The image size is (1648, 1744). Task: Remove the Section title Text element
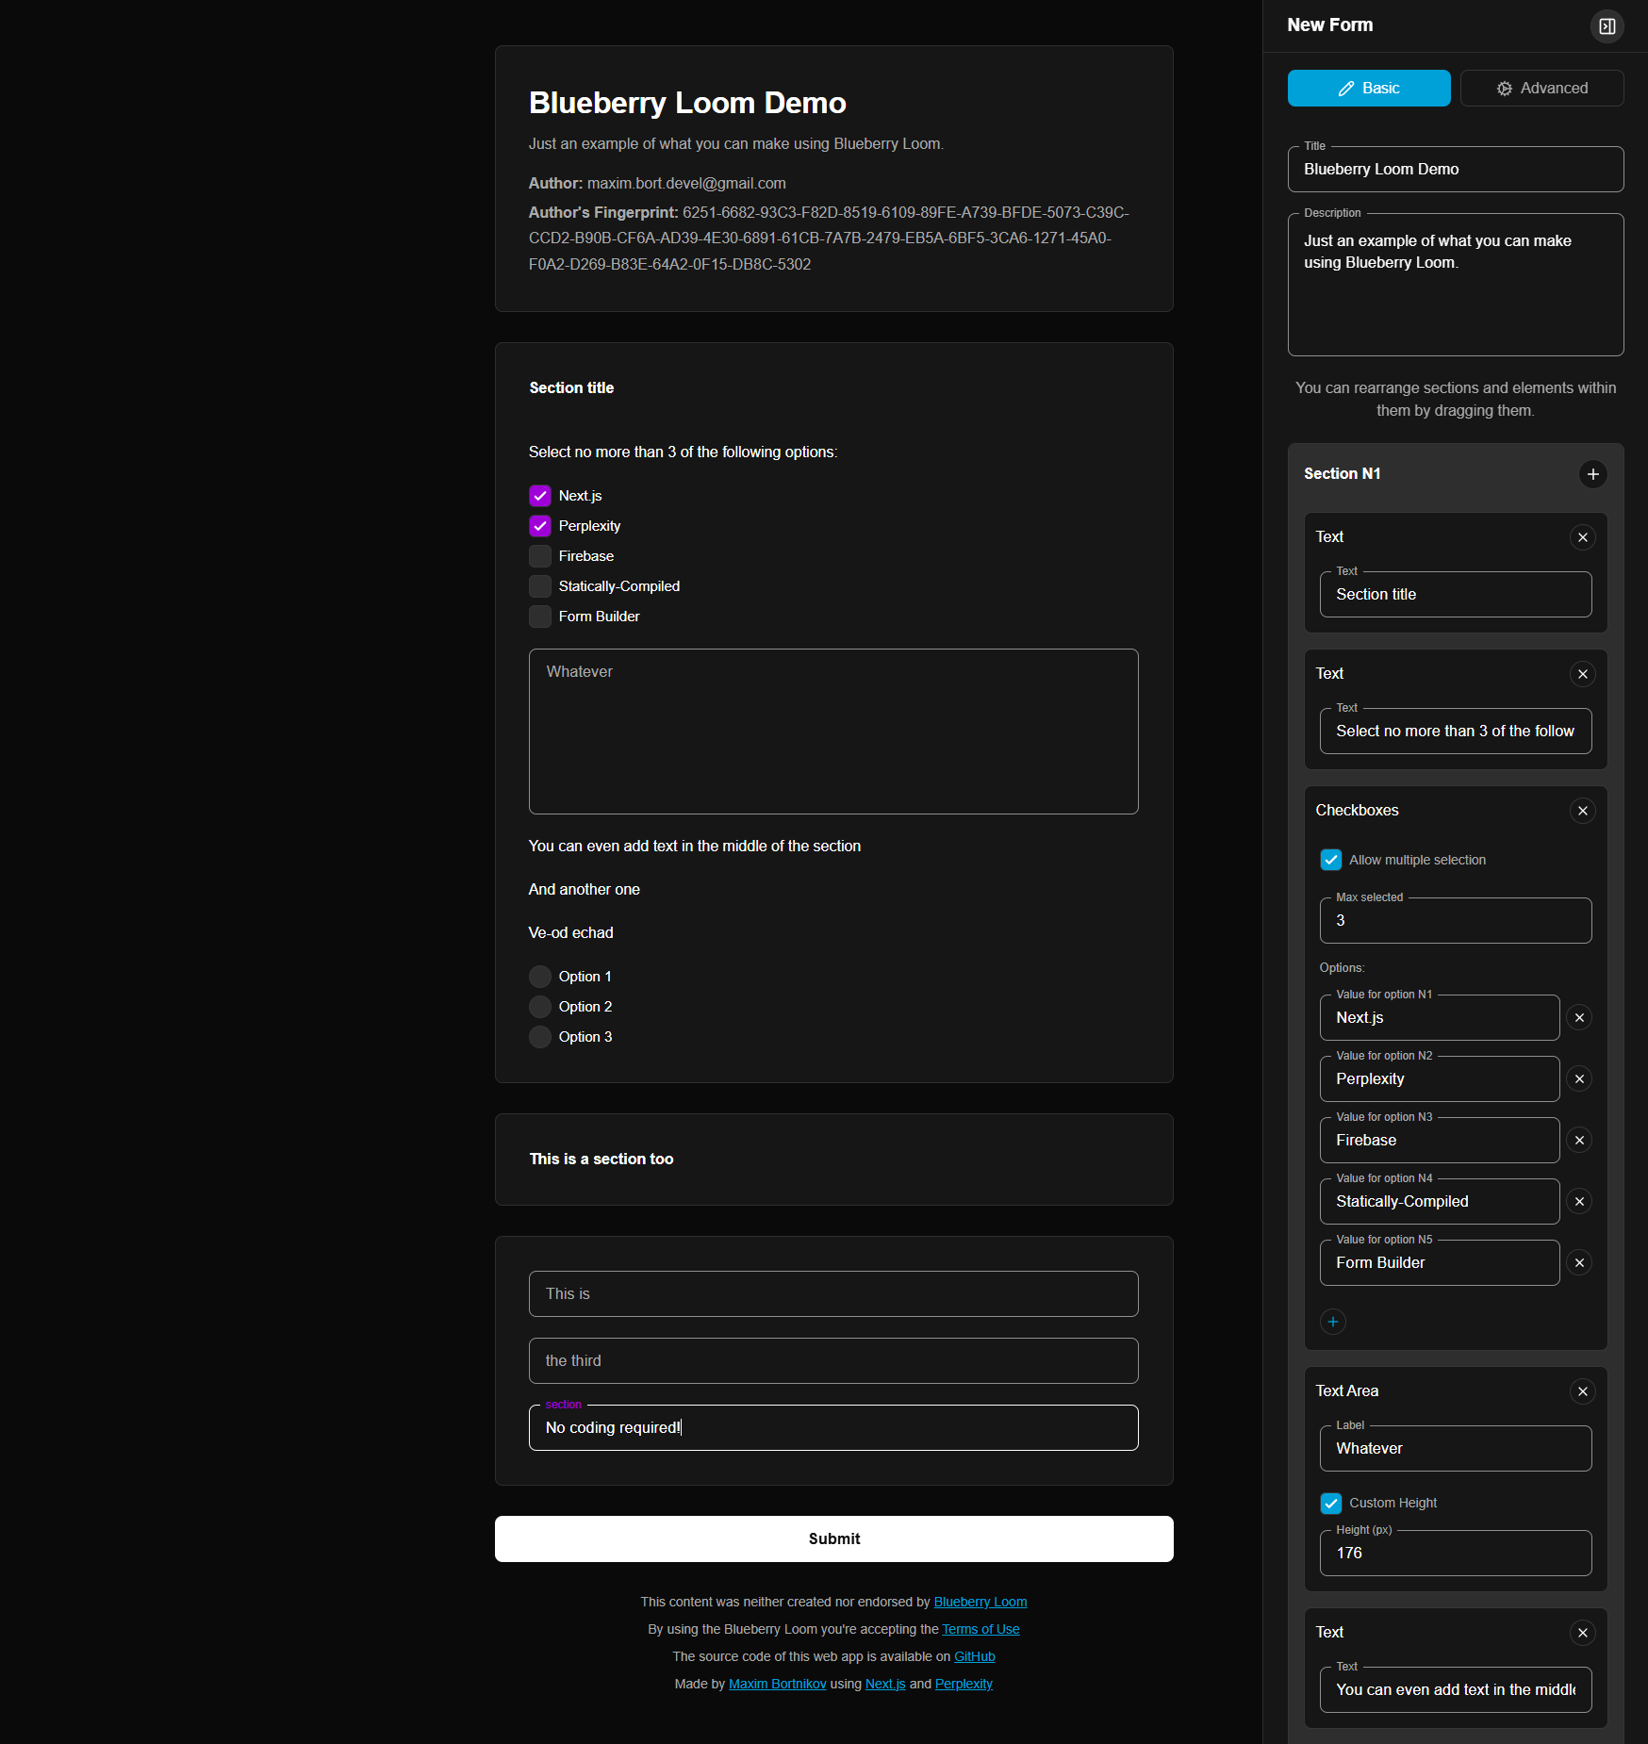tap(1583, 537)
